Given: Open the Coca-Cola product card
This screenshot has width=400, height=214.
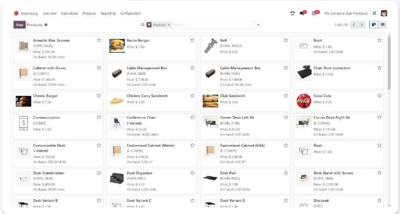Looking at the screenshot, I should pos(339,101).
